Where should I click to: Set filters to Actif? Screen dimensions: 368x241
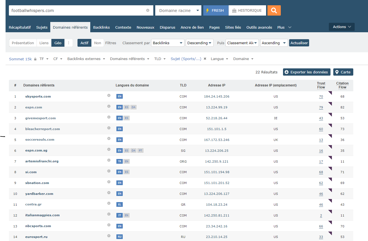(x=84, y=43)
